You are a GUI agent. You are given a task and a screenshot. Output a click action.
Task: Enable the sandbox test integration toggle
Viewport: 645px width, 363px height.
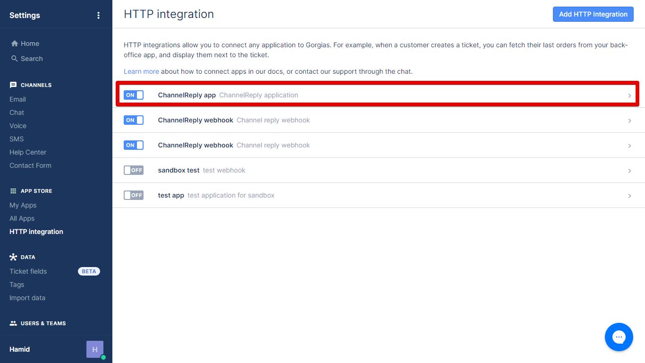pos(134,170)
